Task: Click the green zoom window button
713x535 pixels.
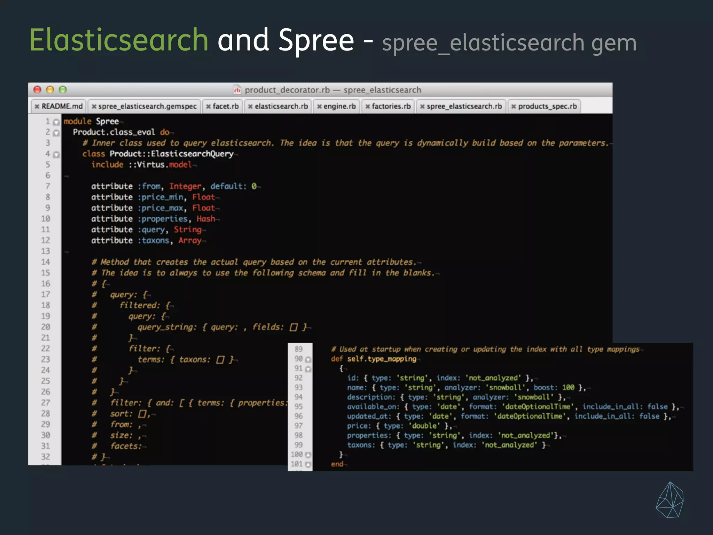Action: pos(63,90)
